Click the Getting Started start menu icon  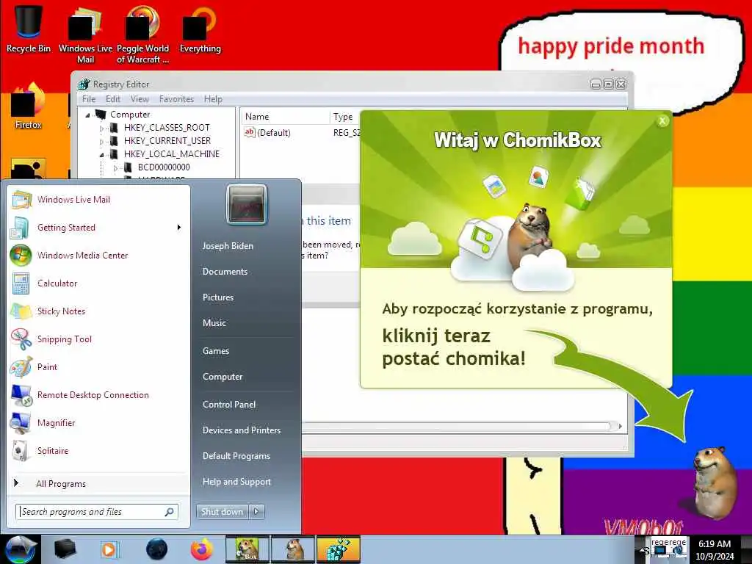click(21, 228)
